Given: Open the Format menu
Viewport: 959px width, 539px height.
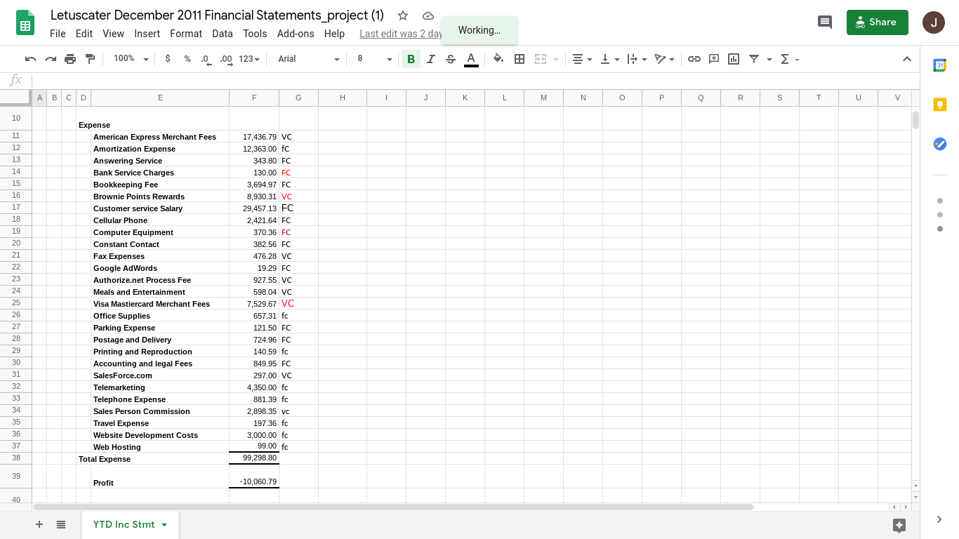Looking at the screenshot, I should [186, 34].
